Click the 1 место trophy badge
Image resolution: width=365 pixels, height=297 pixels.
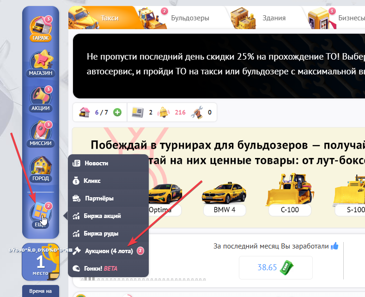point(41,262)
